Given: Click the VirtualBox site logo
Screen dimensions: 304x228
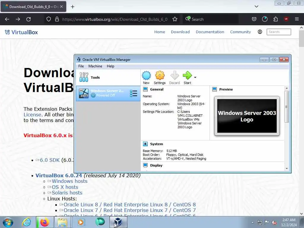Looking at the screenshot, I should 21,32.
